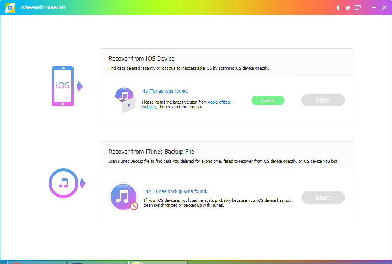This screenshot has width=392, height=264.
Task: Select the iOS phone recovery icon
Action: click(63, 86)
